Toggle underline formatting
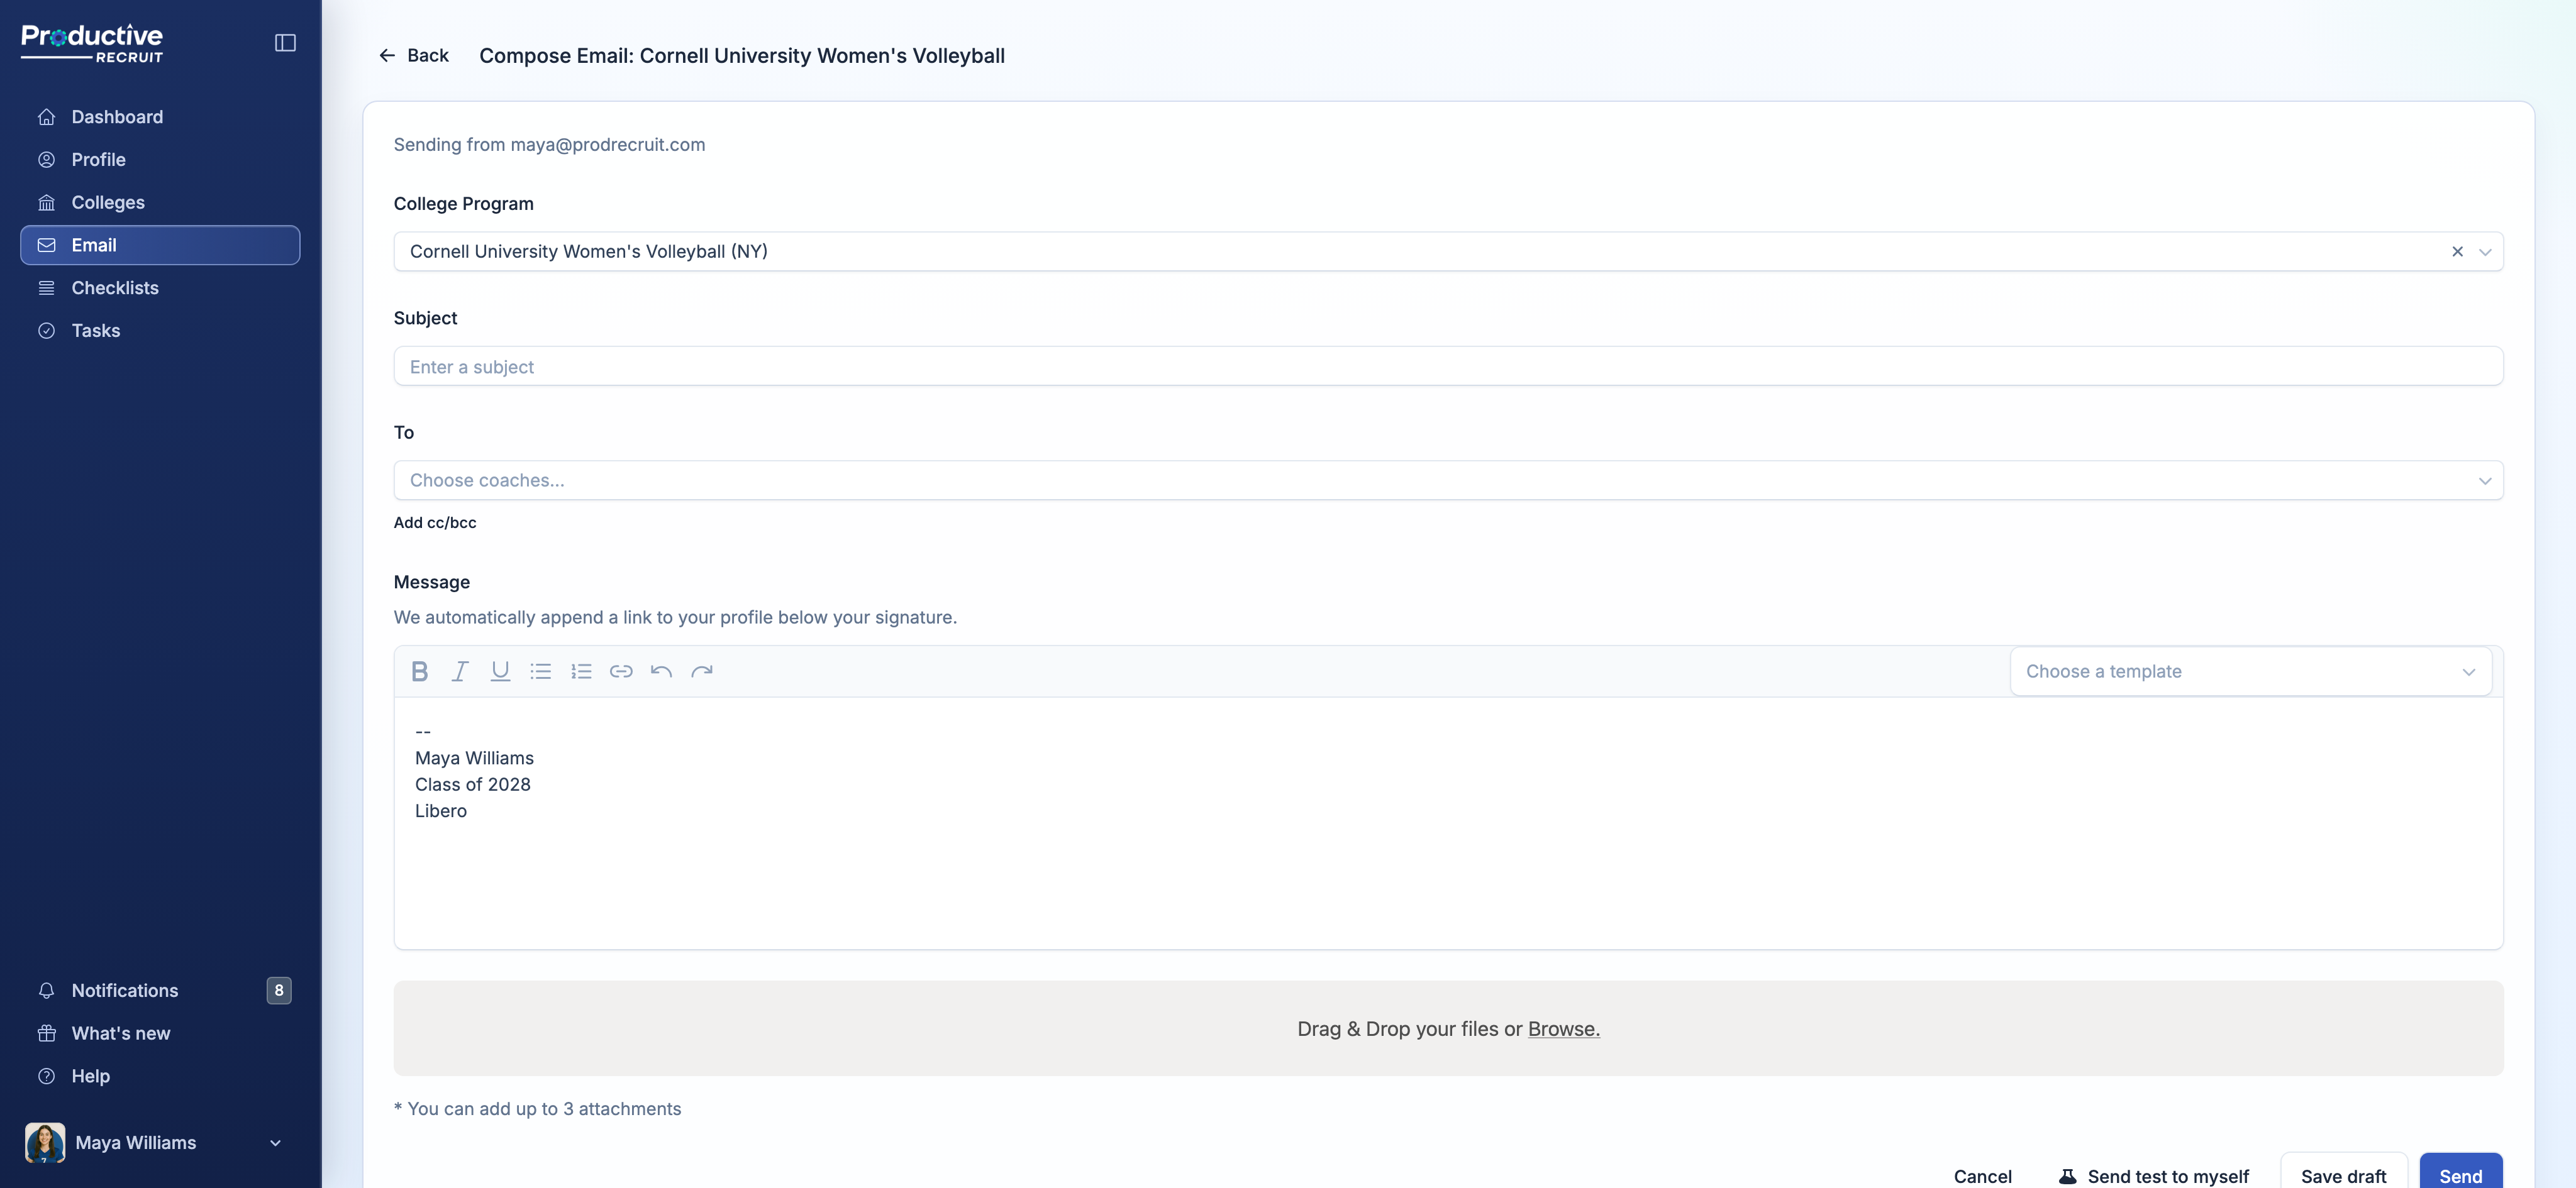 (500, 671)
